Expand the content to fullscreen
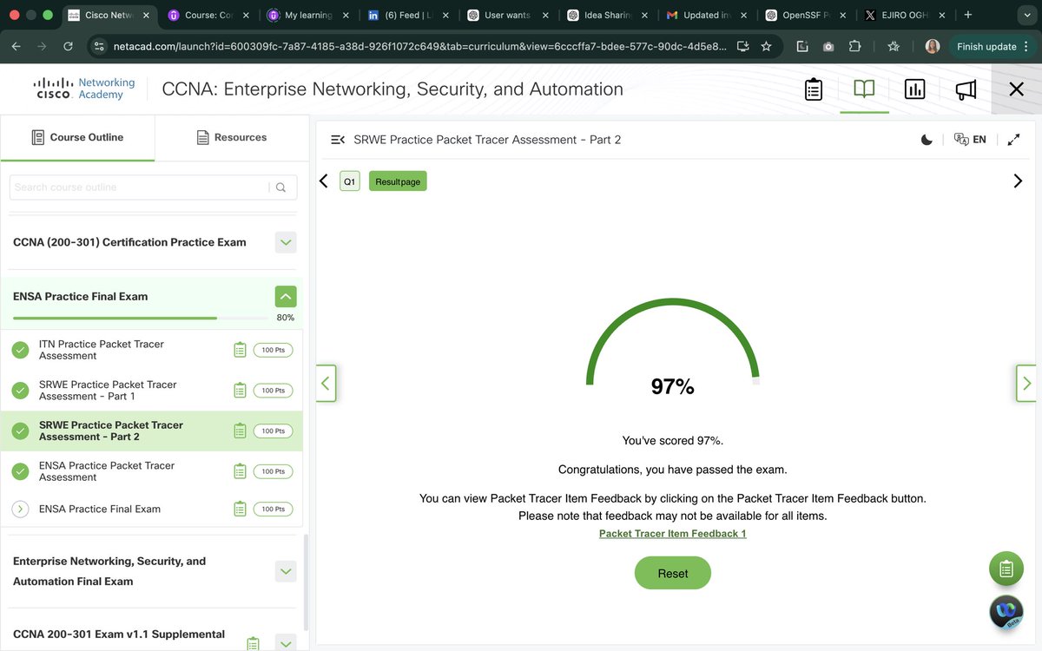The height and width of the screenshot is (651, 1042). pyautogui.click(x=1013, y=140)
